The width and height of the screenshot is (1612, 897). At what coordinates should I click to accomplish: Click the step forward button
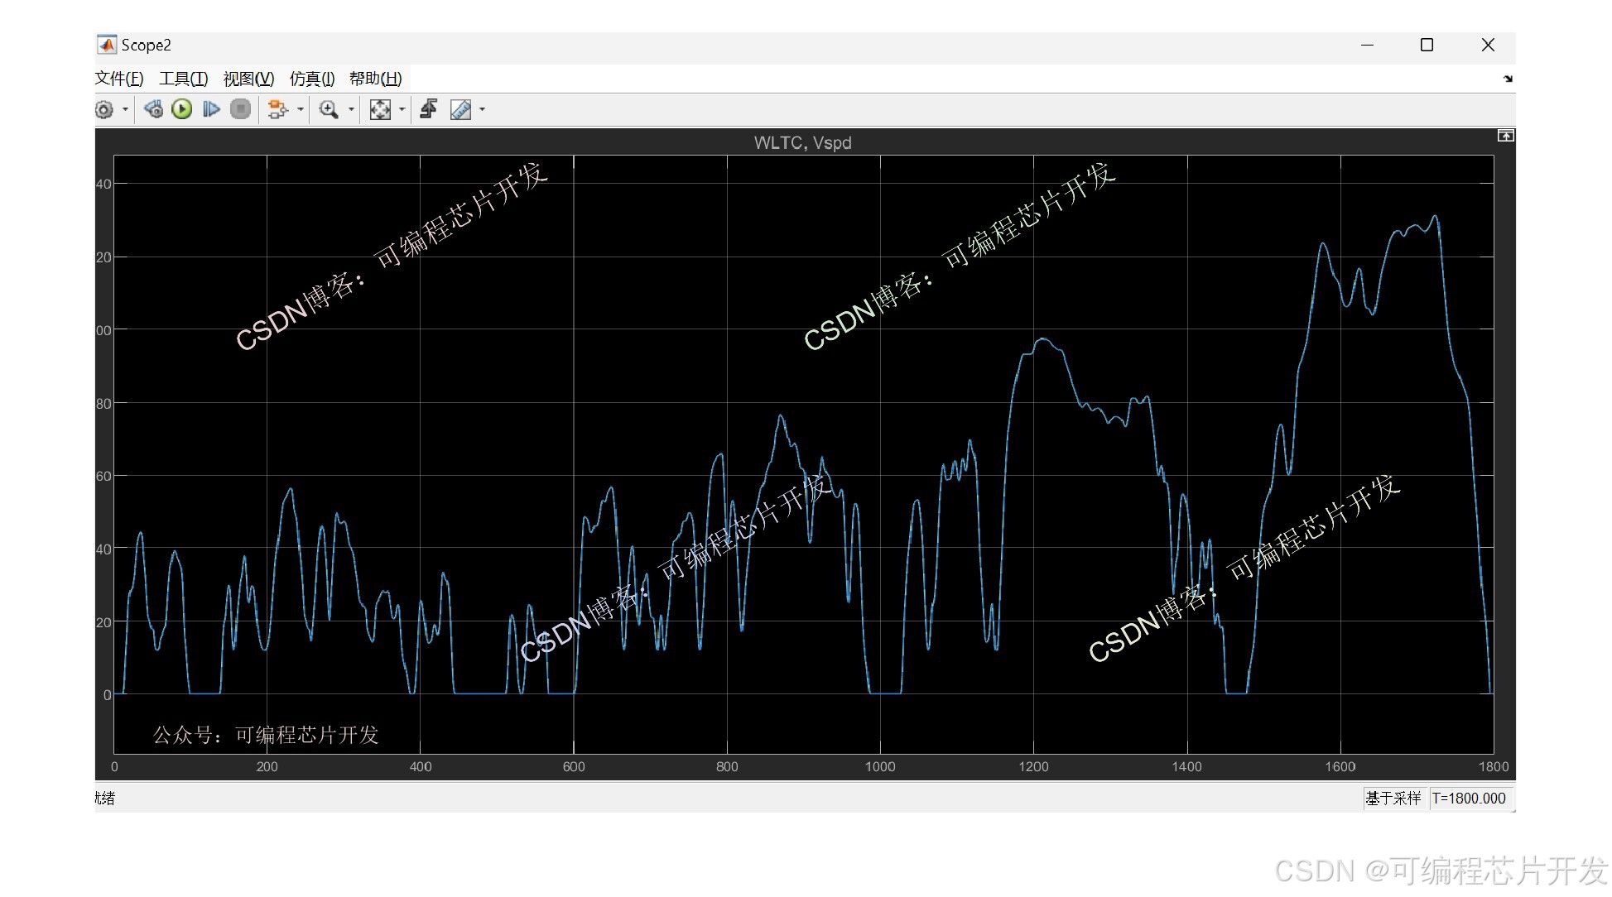click(211, 109)
